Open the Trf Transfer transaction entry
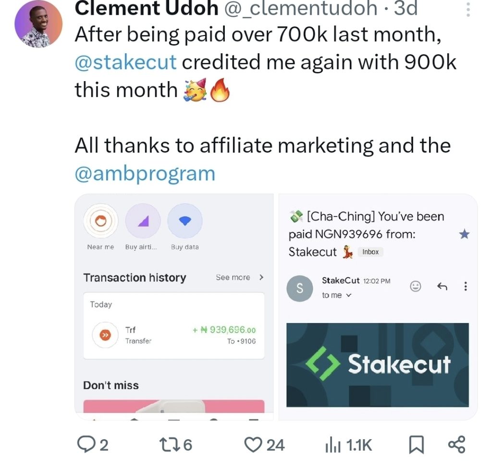 point(173,335)
